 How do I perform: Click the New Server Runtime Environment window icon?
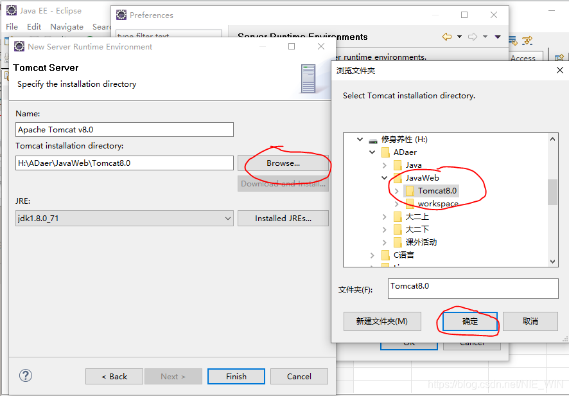(x=19, y=46)
